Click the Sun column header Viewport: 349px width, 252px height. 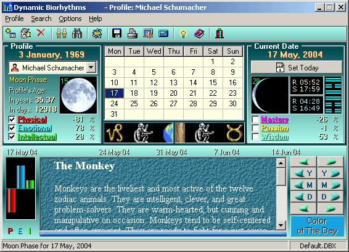(x=233, y=51)
